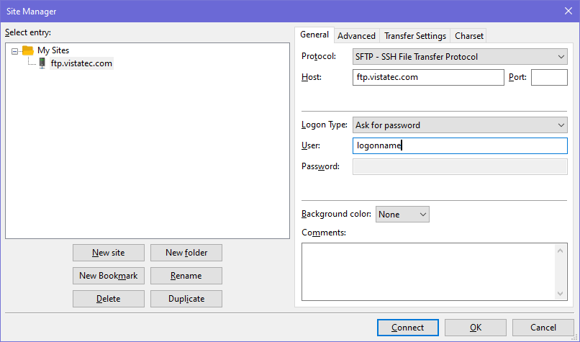Open the Transfer Settings tab
Viewport: 580px width, 342px height.
pyautogui.click(x=415, y=36)
